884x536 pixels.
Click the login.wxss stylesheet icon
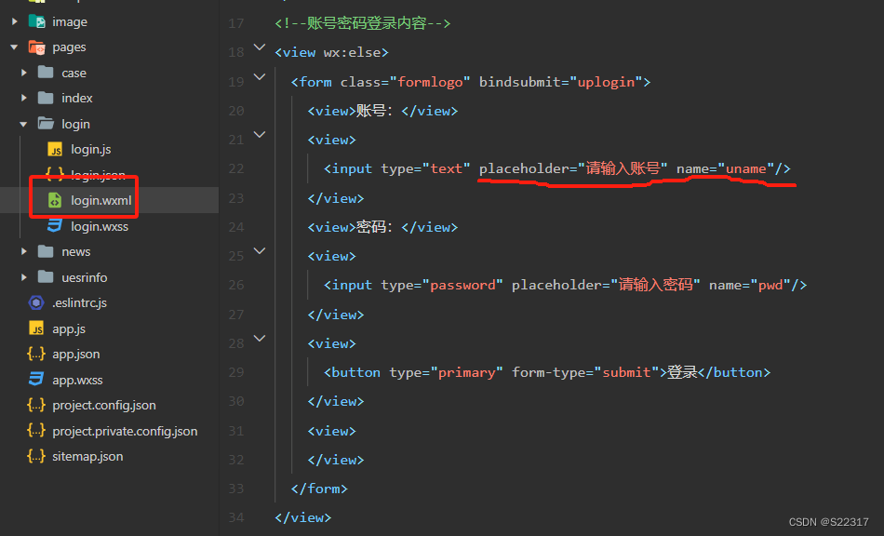(x=55, y=226)
